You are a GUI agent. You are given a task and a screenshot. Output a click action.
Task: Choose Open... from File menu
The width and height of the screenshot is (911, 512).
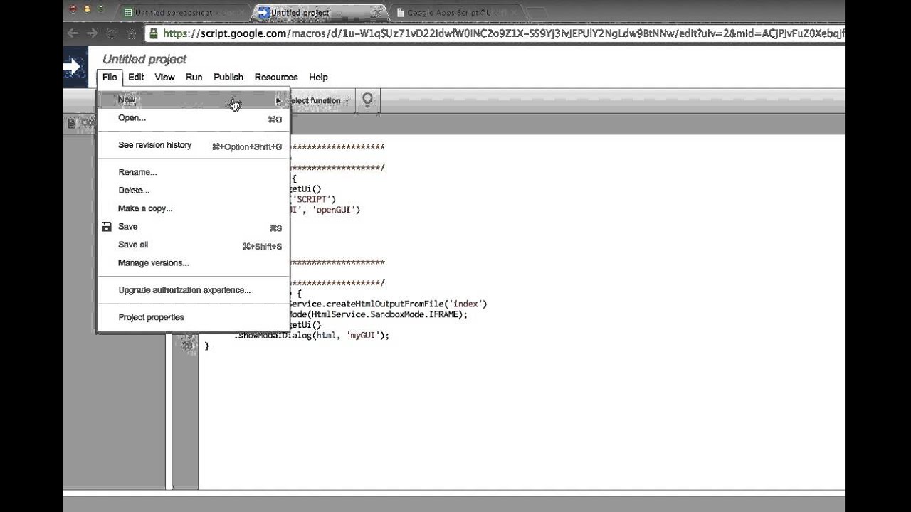point(194,118)
